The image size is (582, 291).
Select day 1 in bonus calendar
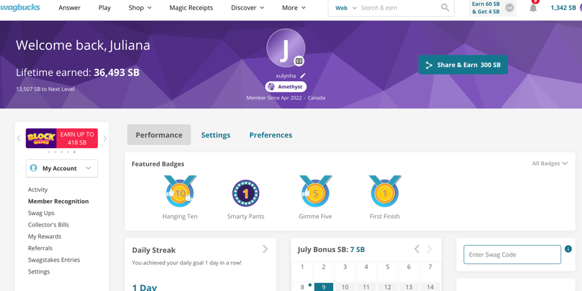click(x=303, y=272)
